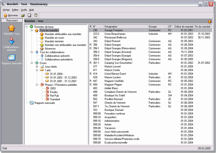Collapse the Divers node
The width and height of the screenshot is (216, 153).
tap(32, 63)
